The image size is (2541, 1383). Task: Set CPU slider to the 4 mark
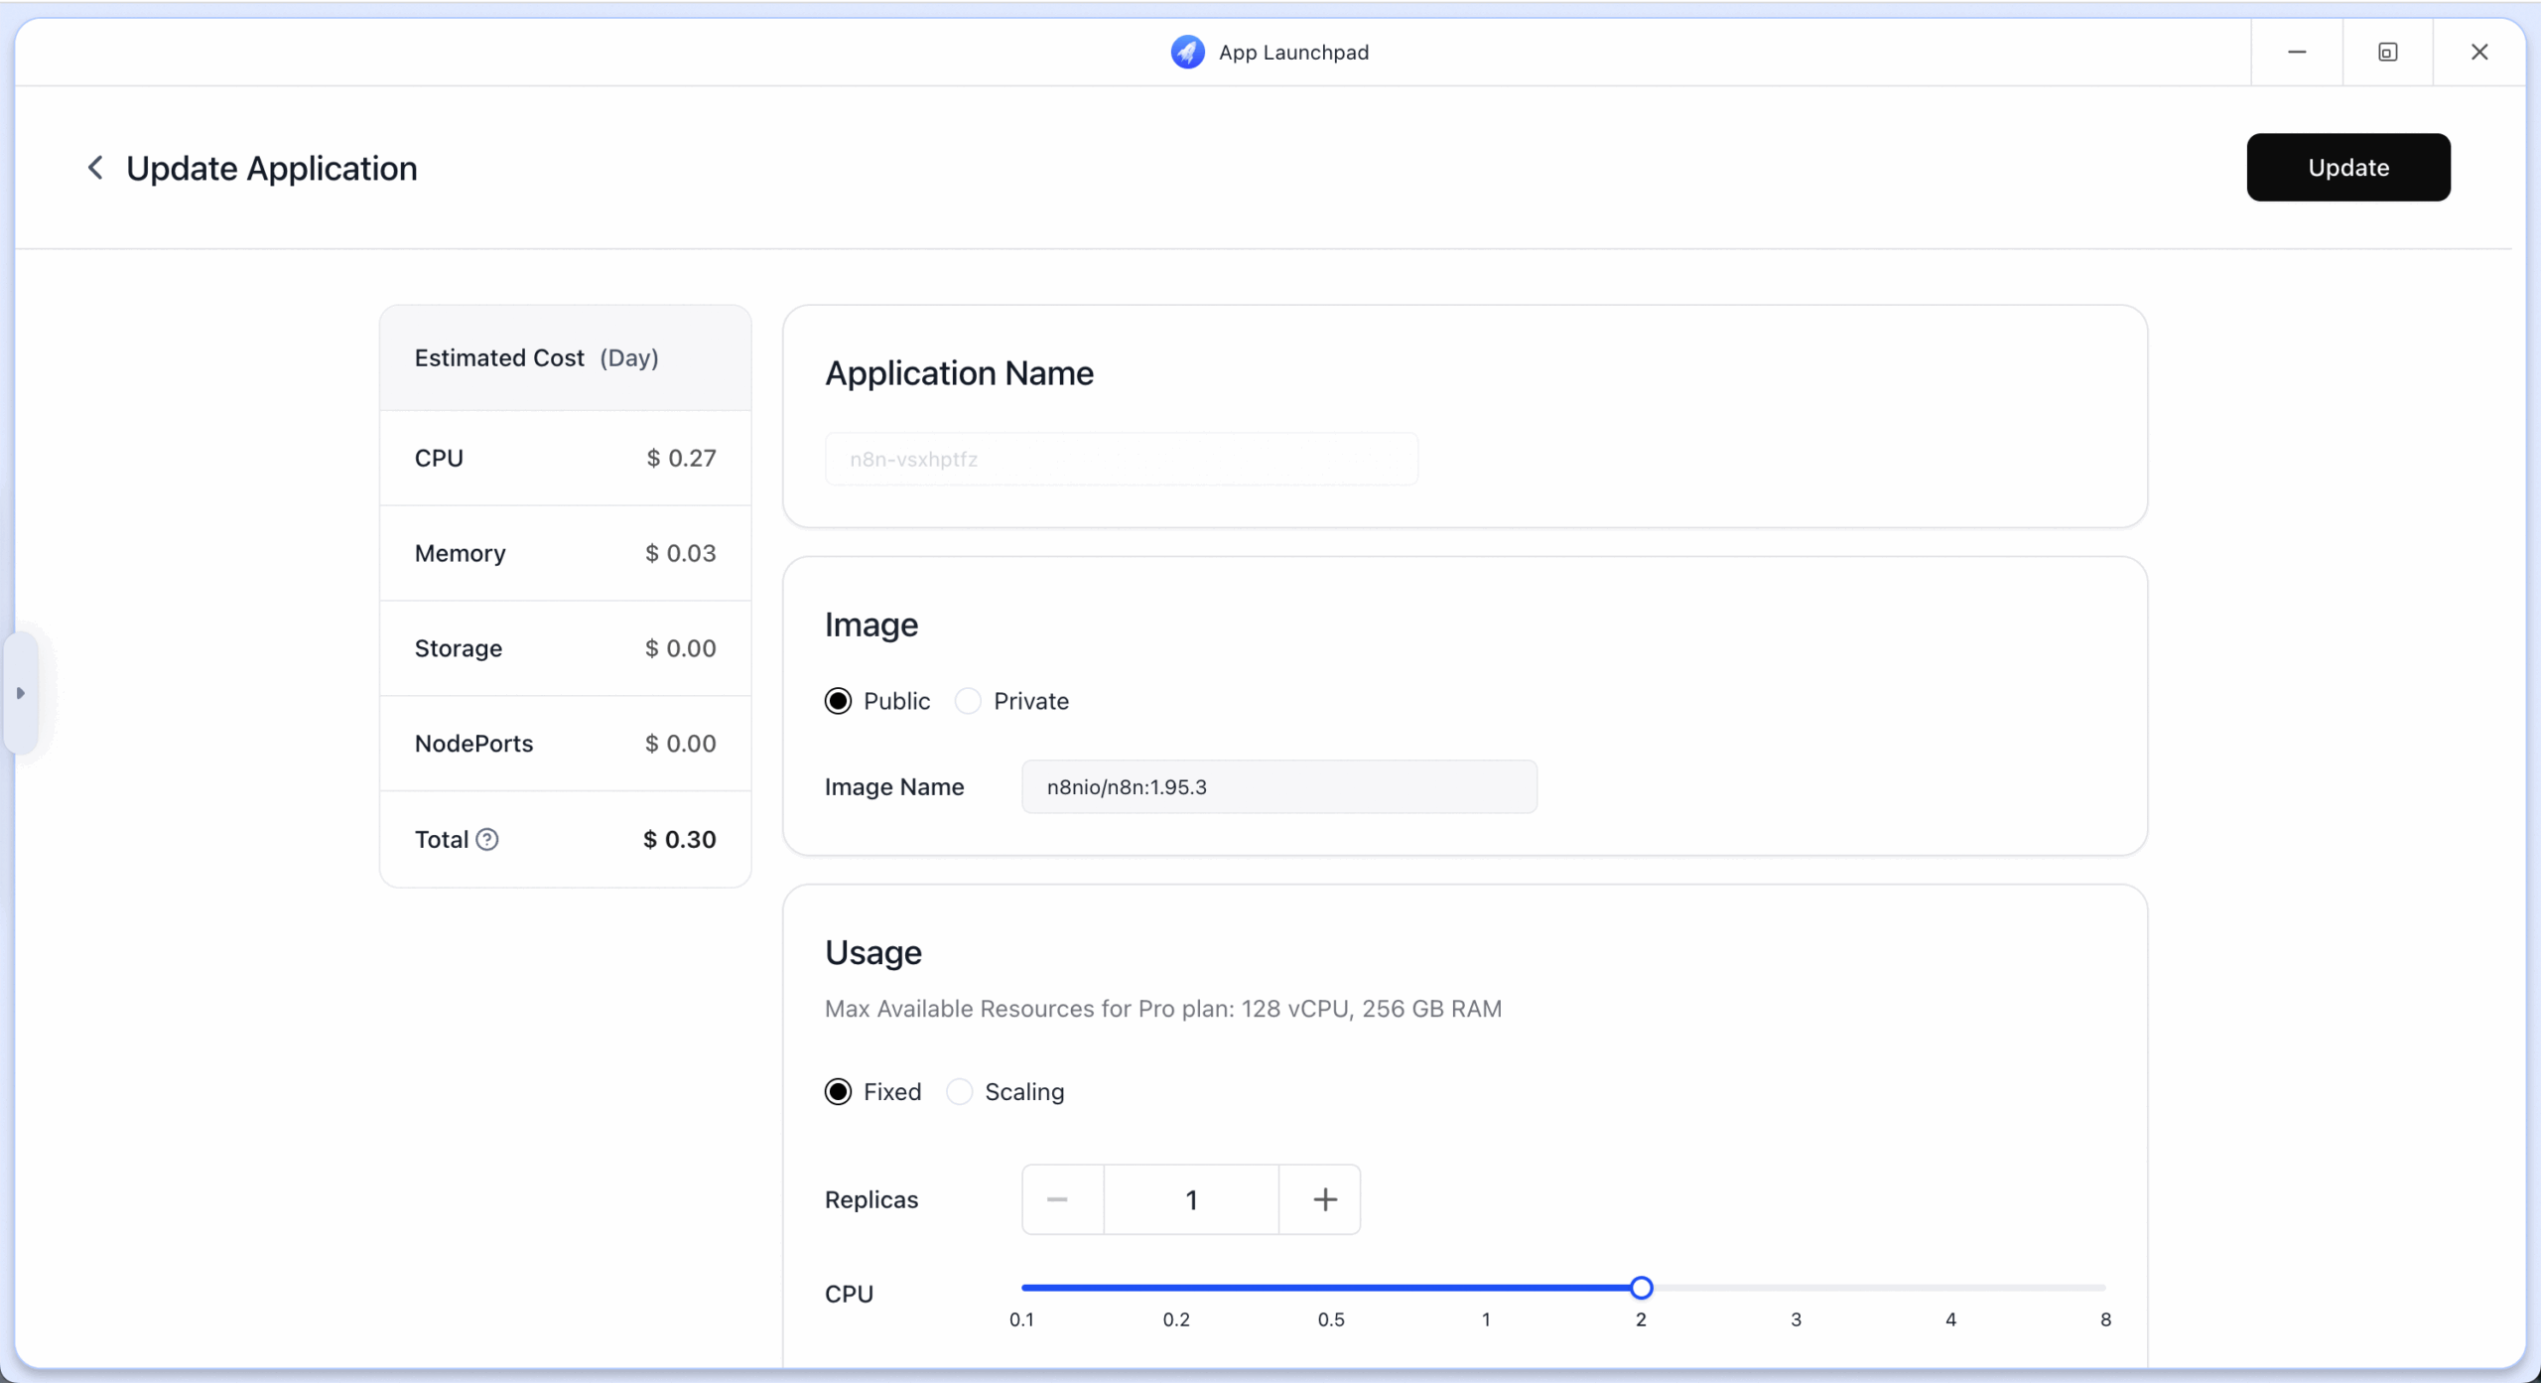coord(1950,1288)
